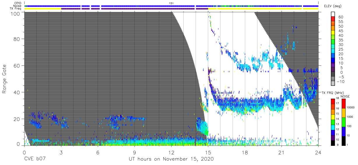Viewport: 358px width, 165px height.
Task: Click the '1000' label on NOISE colorbar
Action: click(x=350, y=117)
